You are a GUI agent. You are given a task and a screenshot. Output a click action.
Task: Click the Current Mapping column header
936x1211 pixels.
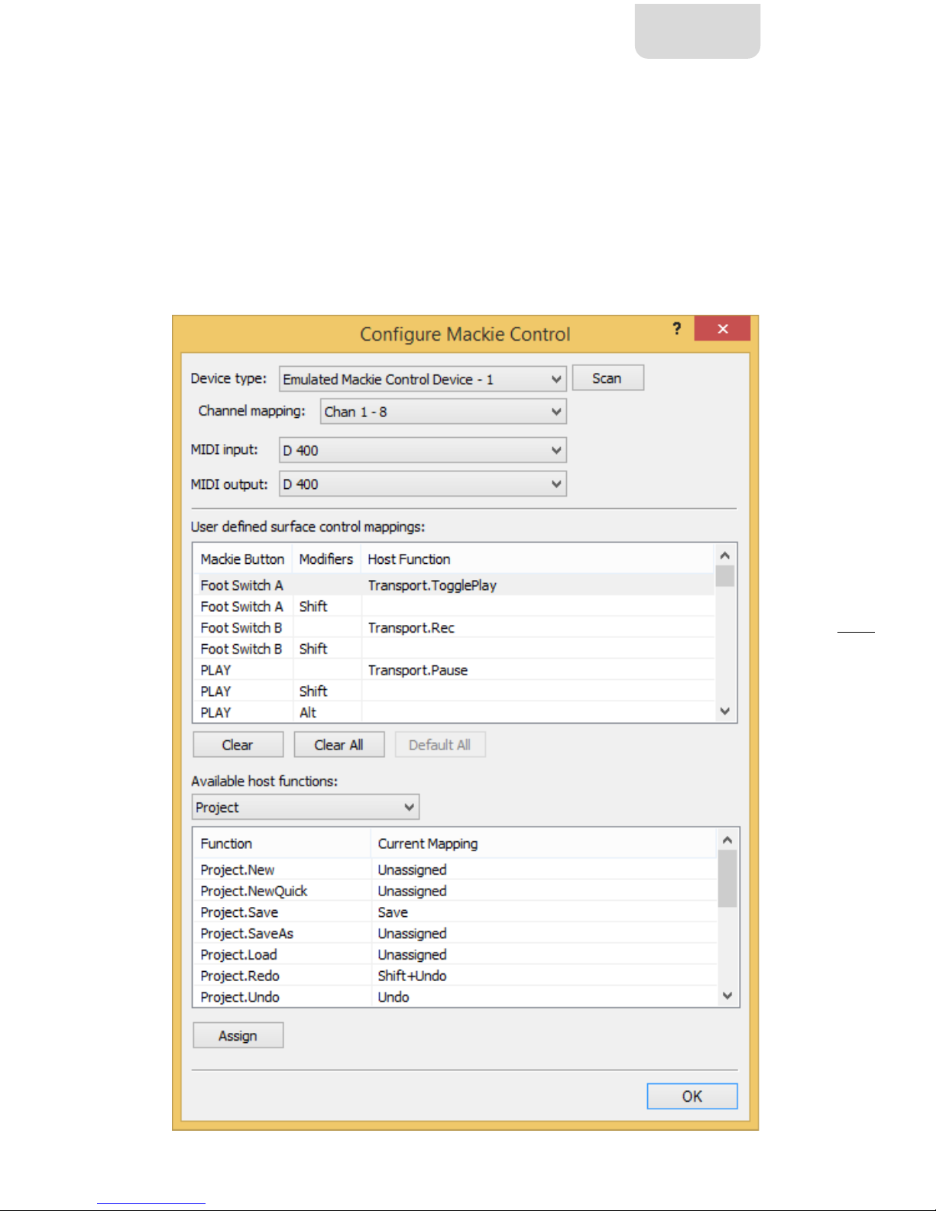click(544, 843)
